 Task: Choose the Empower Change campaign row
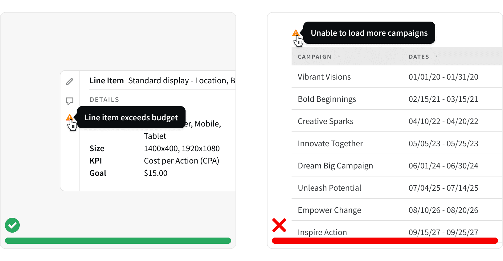pos(397,210)
